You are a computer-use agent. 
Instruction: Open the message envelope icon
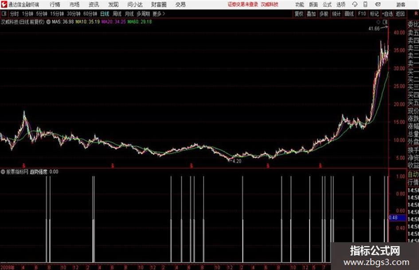click(378, 4)
